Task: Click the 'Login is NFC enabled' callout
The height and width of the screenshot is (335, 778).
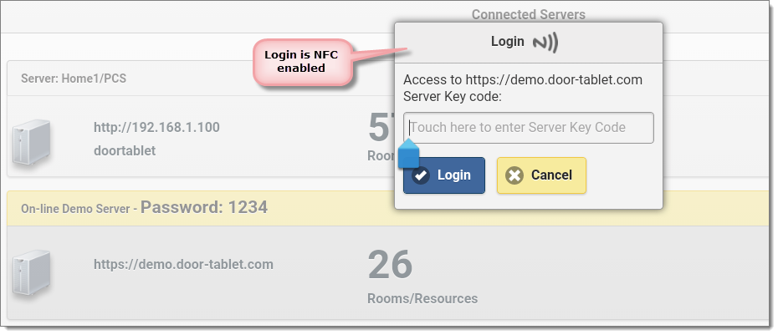Action: [x=301, y=61]
